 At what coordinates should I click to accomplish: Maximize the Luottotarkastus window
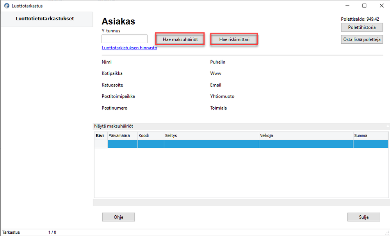pyautogui.click(x=364, y=6)
